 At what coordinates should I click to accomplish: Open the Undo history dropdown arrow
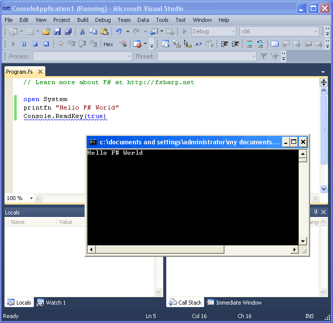pyautogui.click(x=127, y=31)
